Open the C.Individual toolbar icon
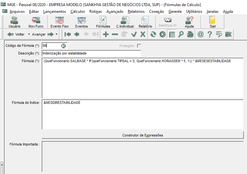 point(125,22)
